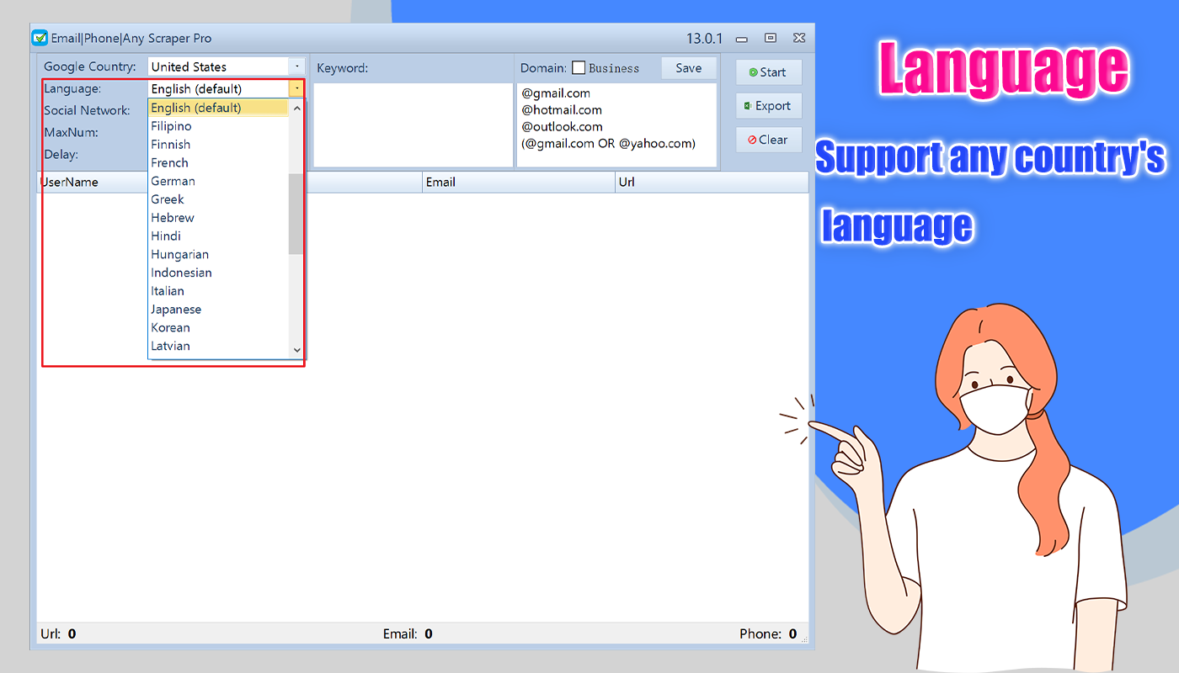Select German as the language

[x=218, y=181]
